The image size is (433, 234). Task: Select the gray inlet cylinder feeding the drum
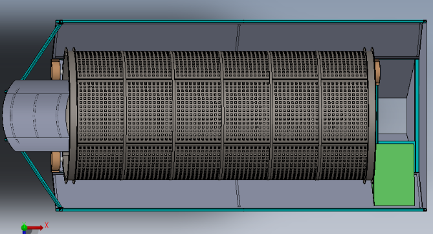[x=36, y=115]
